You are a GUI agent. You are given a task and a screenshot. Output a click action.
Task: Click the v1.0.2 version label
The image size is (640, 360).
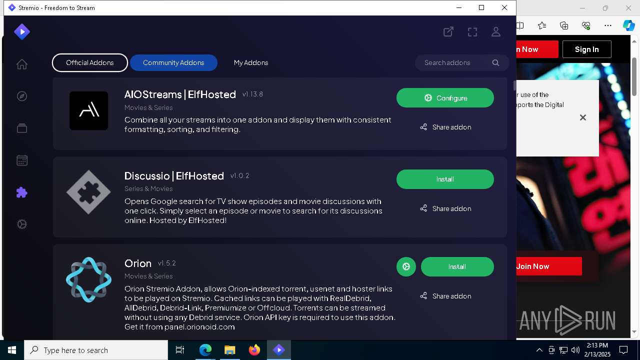pos(239,175)
